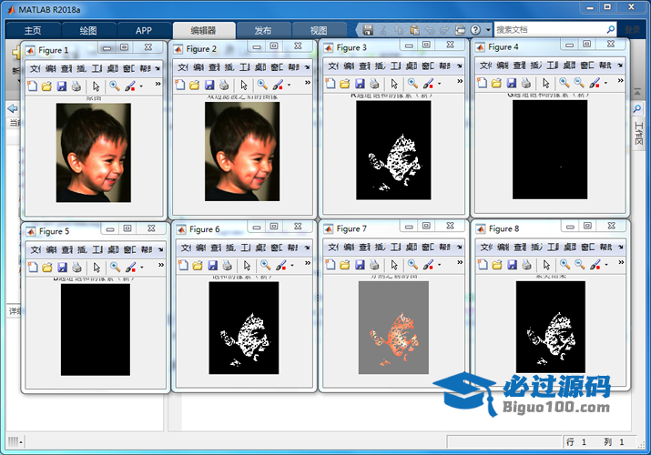Image resolution: width=651 pixels, height=455 pixels.
Task: Activate the Zoom Out tool in Figure 8
Action: coord(580,265)
